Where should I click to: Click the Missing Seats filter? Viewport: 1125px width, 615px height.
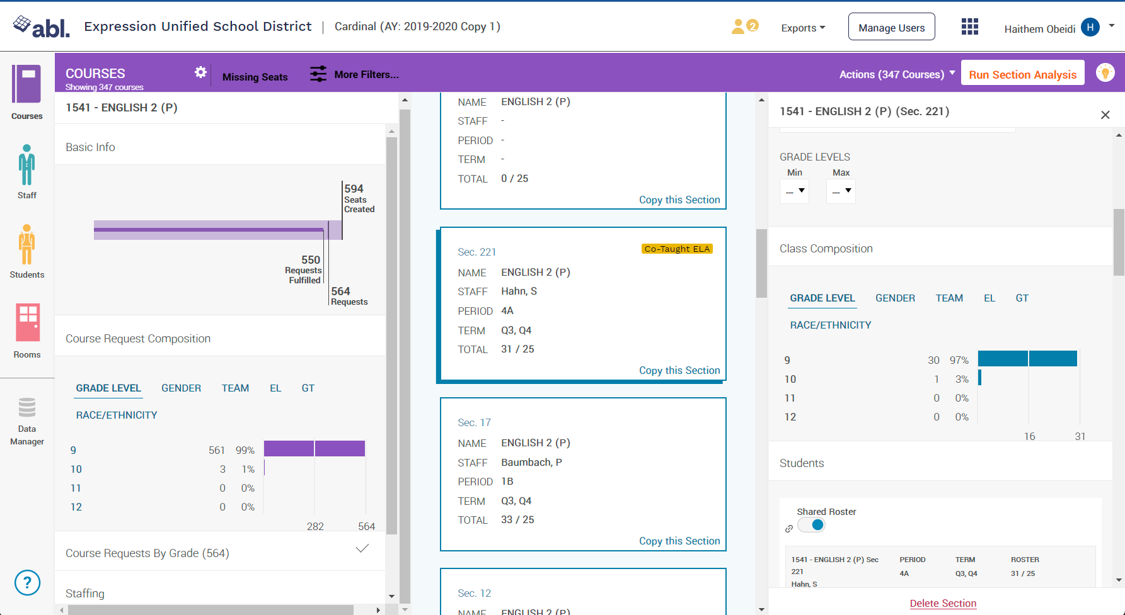click(255, 77)
